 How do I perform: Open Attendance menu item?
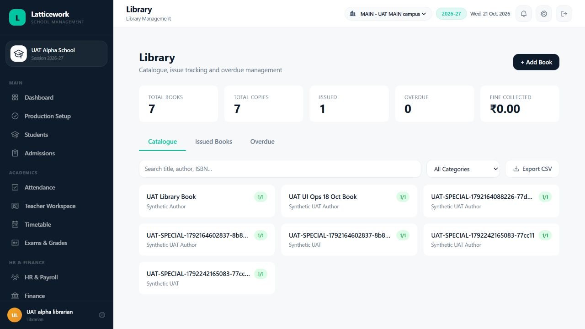pyautogui.click(x=57, y=187)
